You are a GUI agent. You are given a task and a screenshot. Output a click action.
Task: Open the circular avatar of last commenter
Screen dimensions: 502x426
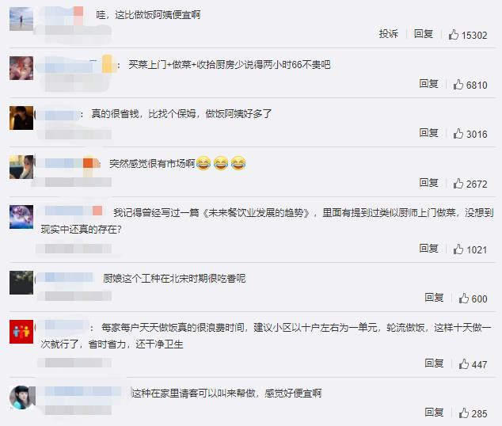(21, 397)
